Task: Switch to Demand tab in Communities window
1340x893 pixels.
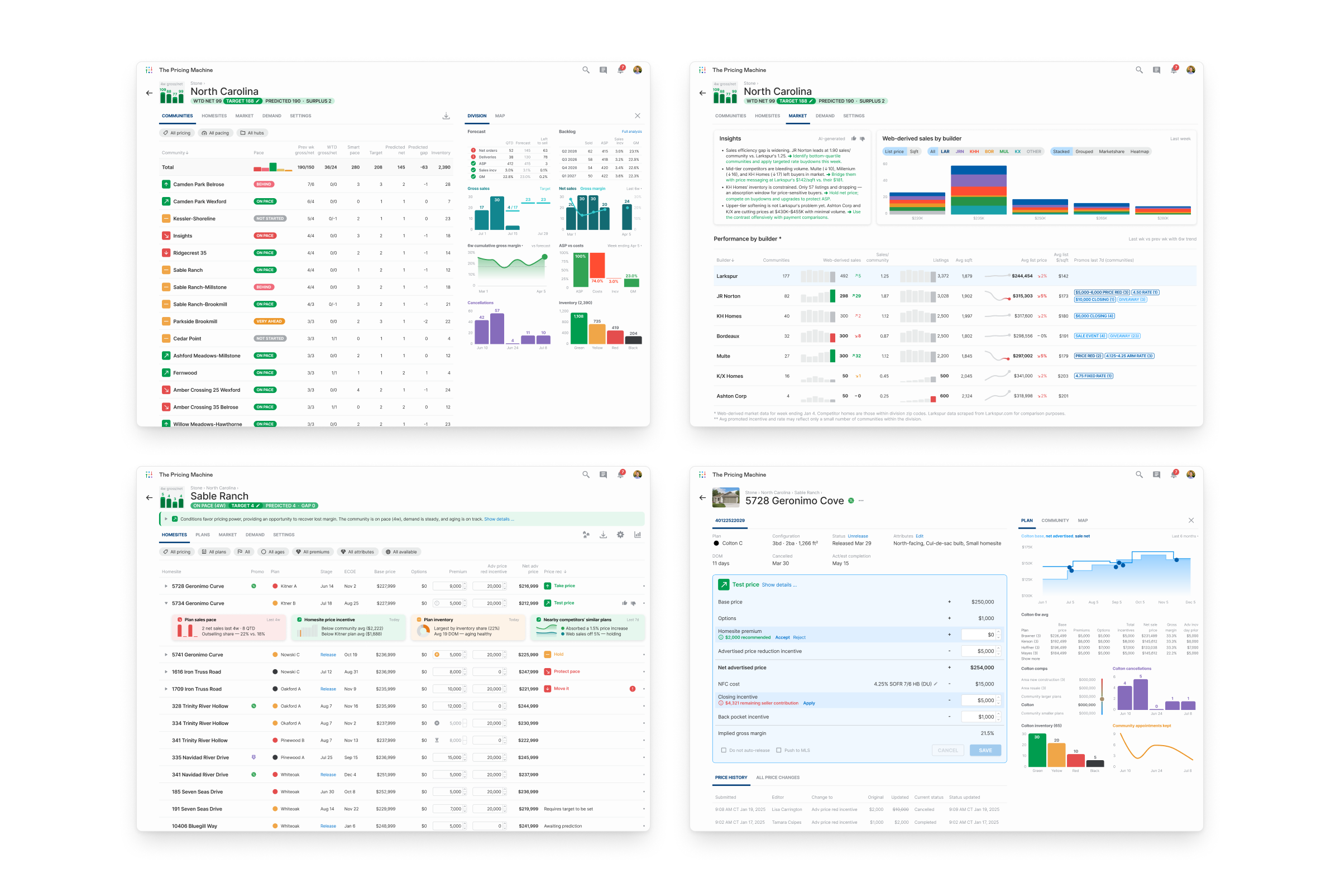Action: coord(272,116)
